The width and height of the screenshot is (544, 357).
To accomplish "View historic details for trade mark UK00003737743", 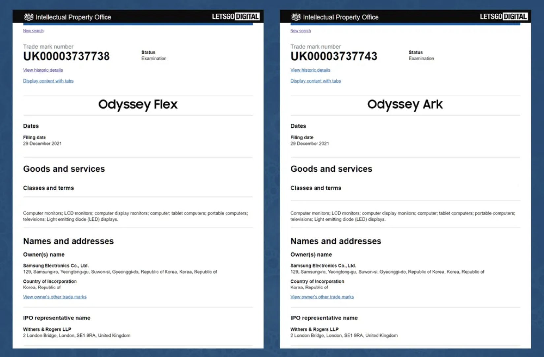I will [x=310, y=70].
